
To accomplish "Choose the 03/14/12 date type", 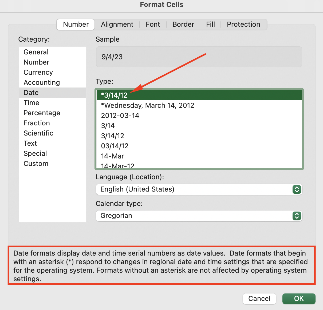I will pyautogui.click(x=199, y=146).
